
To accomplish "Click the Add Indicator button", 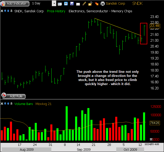I will [x=15, y=4].
